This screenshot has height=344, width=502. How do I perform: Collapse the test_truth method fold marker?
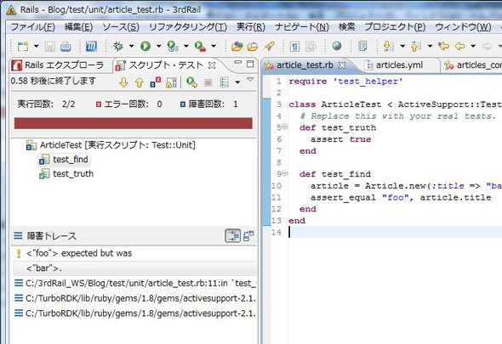pyautogui.click(x=285, y=127)
